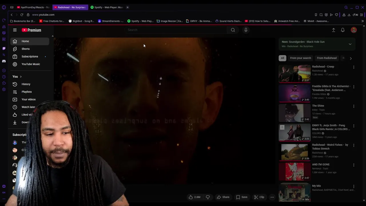Open options for AND I'M GONE video
Screen dimensions: 366x206
pos(354,165)
